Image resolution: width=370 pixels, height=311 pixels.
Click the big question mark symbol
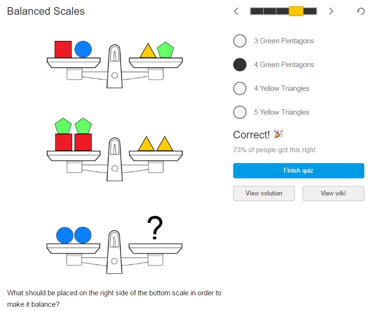(154, 228)
